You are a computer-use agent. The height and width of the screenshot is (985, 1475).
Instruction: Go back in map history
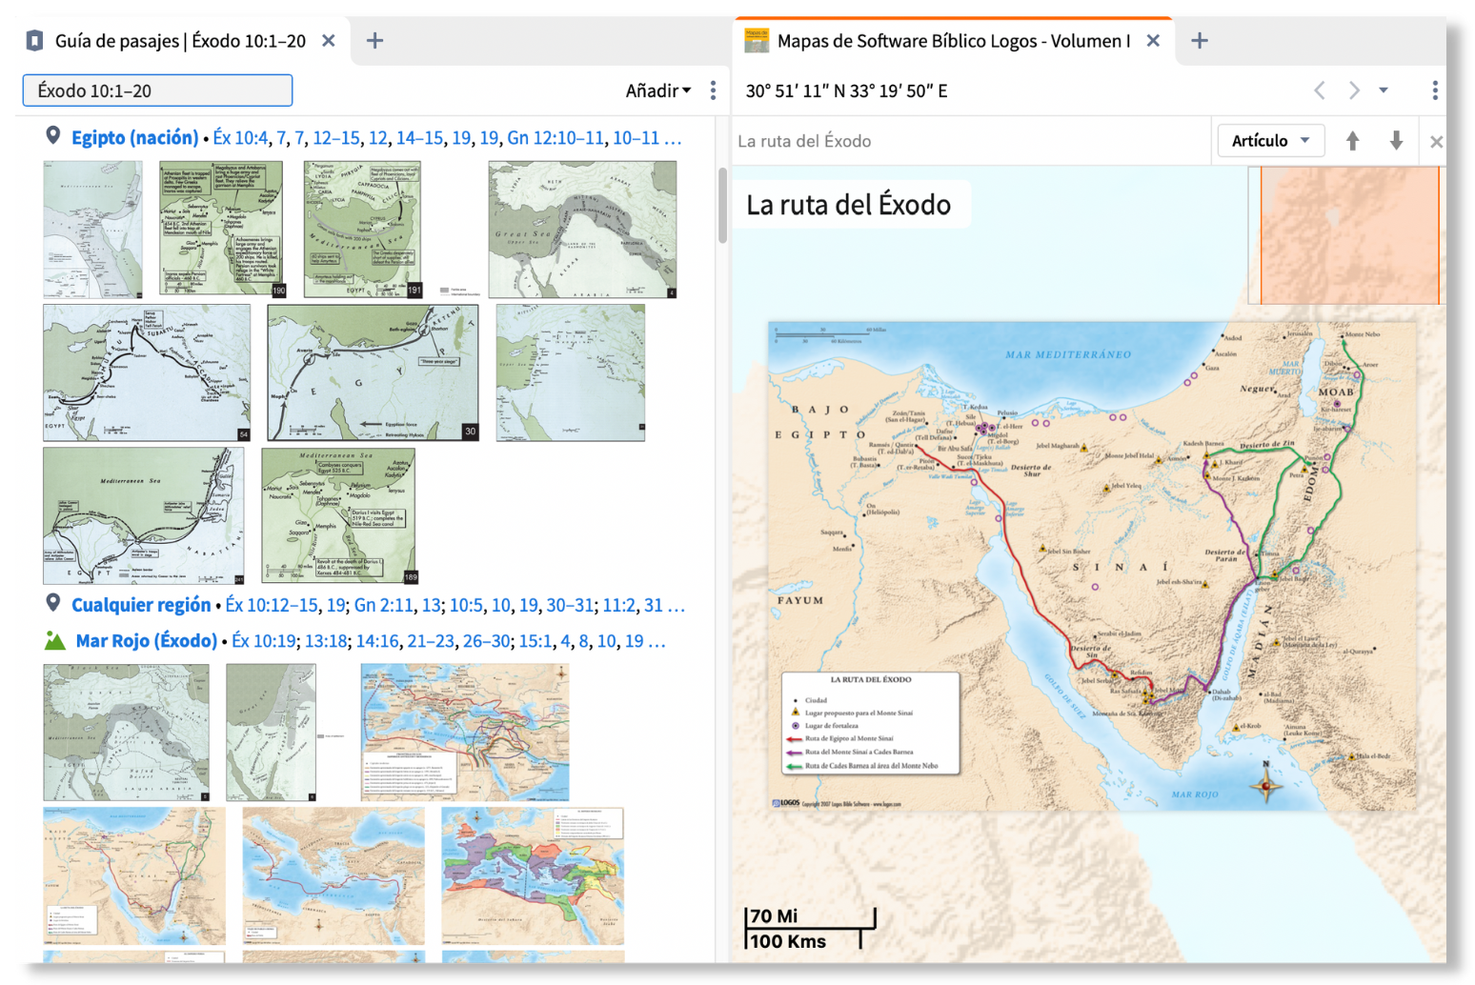click(1320, 90)
